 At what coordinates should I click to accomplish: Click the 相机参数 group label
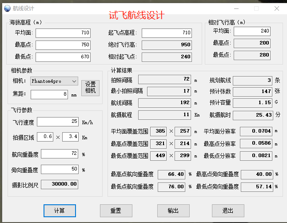point(22,70)
